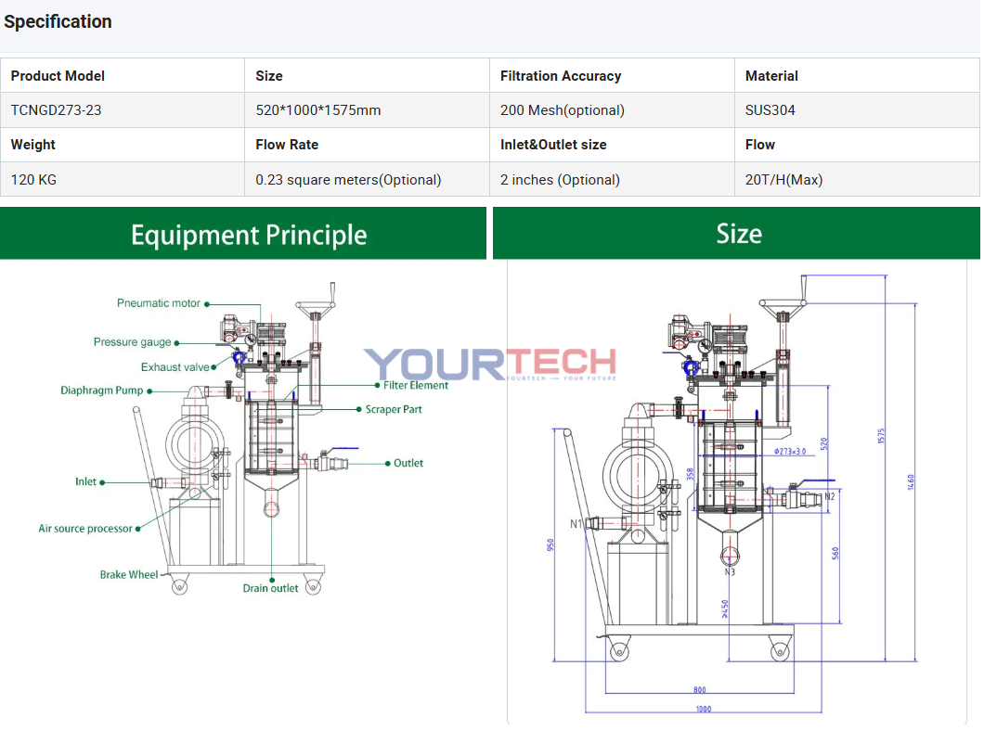Click the Specification heading
This screenshot has height=730, width=984.
(x=58, y=21)
